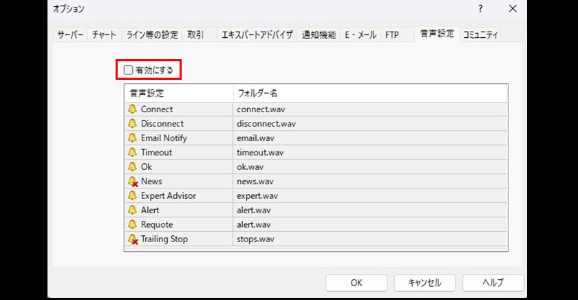The width and height of the screenshot is (578, 300).
Task: Click the bell icon beside Connect
Action: point(133,109)
